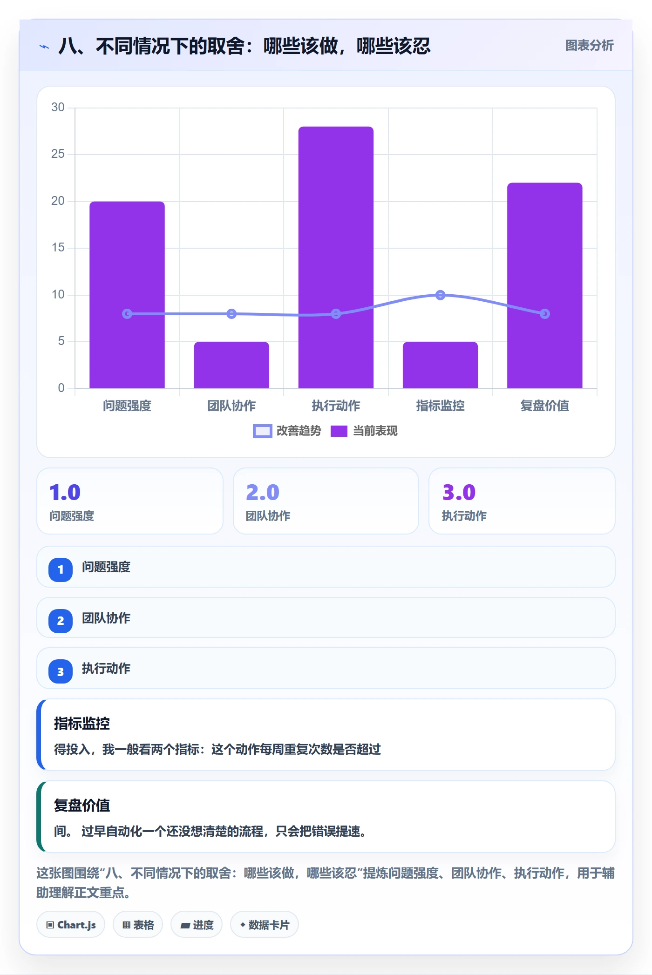Click the 指标监控 purple bar
Image resolution: width=652 pixels, height=975 pixels.
click(440, 365)
